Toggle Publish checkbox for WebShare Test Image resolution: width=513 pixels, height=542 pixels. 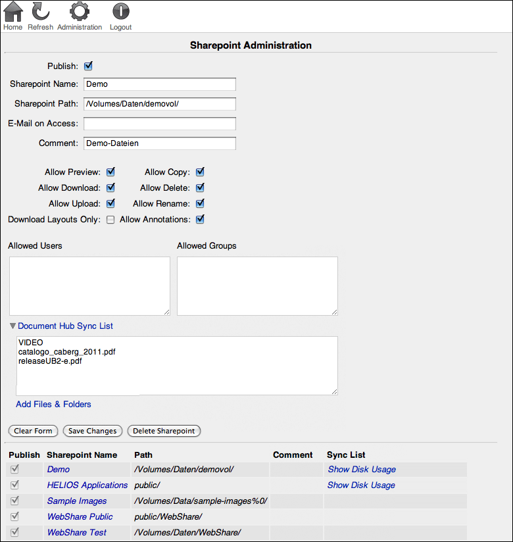coord(14,532)
